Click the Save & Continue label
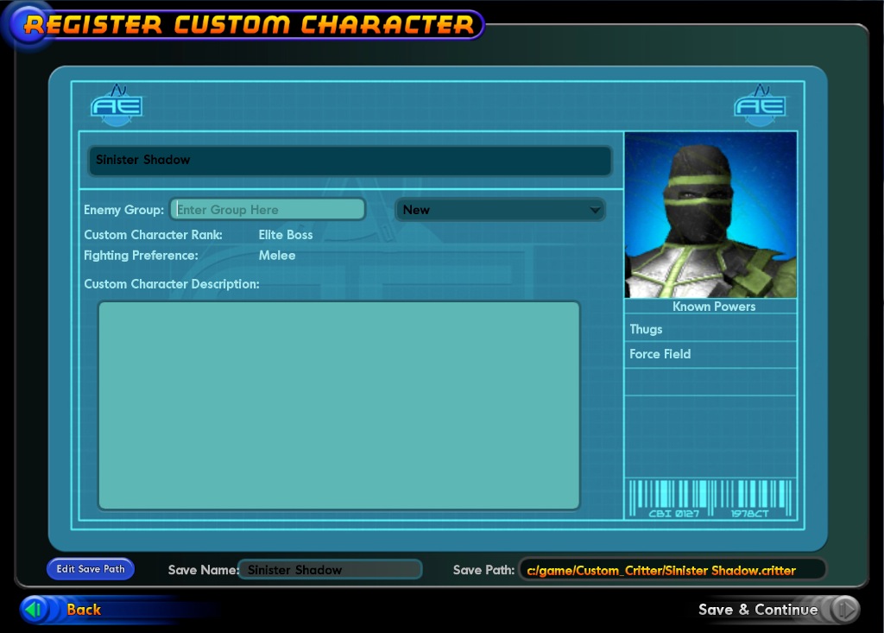Image resolution: width=884 pixels, height=633 pixels. [x=757, y=610]
